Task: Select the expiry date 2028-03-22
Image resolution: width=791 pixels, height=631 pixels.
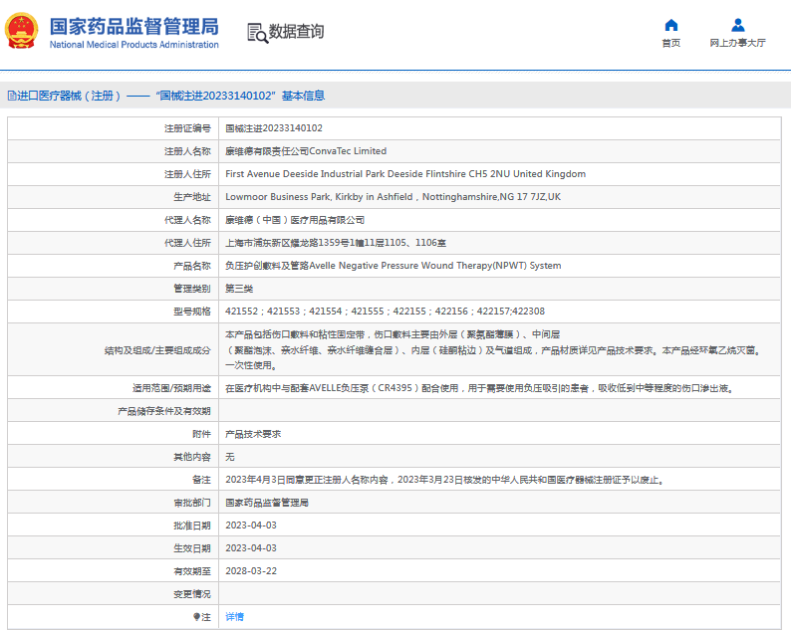Action: click(x=251, y=571)
